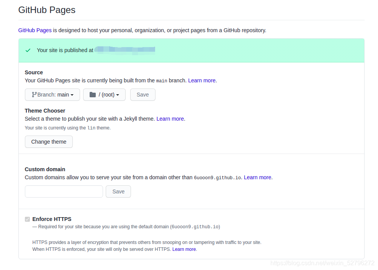
Task: Click the blurred published site URL
Action: click(124, 50)
